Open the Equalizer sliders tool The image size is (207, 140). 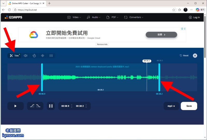(x=51, y=56)
